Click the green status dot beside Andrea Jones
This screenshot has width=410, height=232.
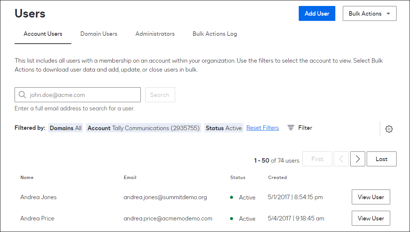click(232, 197)
